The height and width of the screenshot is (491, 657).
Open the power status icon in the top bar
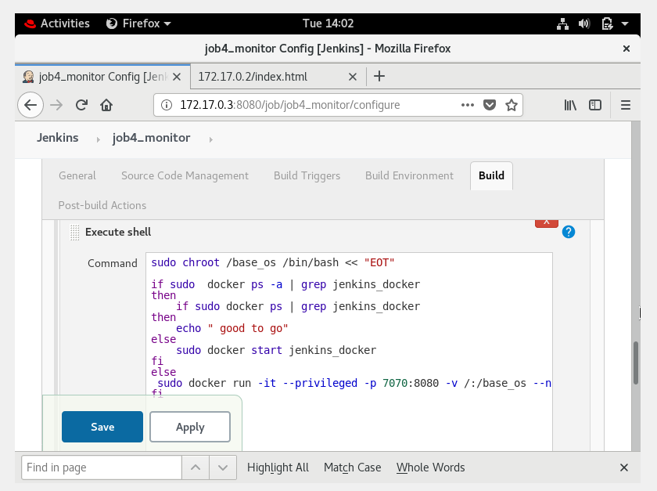click(x=607, y=23)
